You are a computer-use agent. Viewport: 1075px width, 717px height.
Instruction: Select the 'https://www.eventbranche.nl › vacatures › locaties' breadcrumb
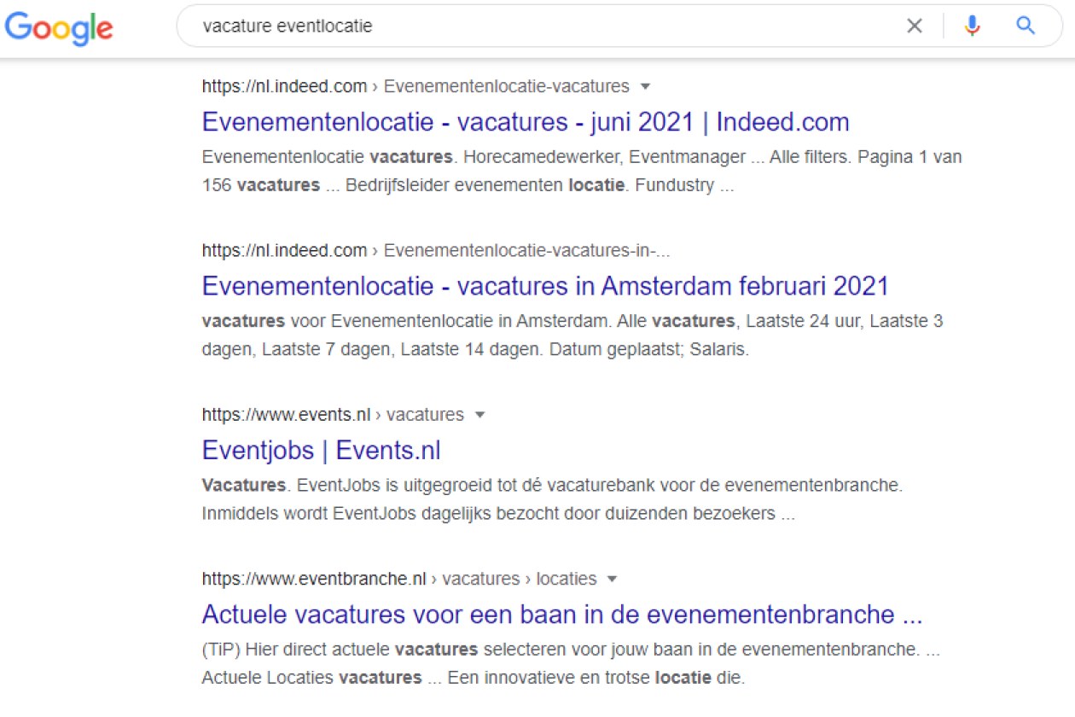click(x=399, y=579)
